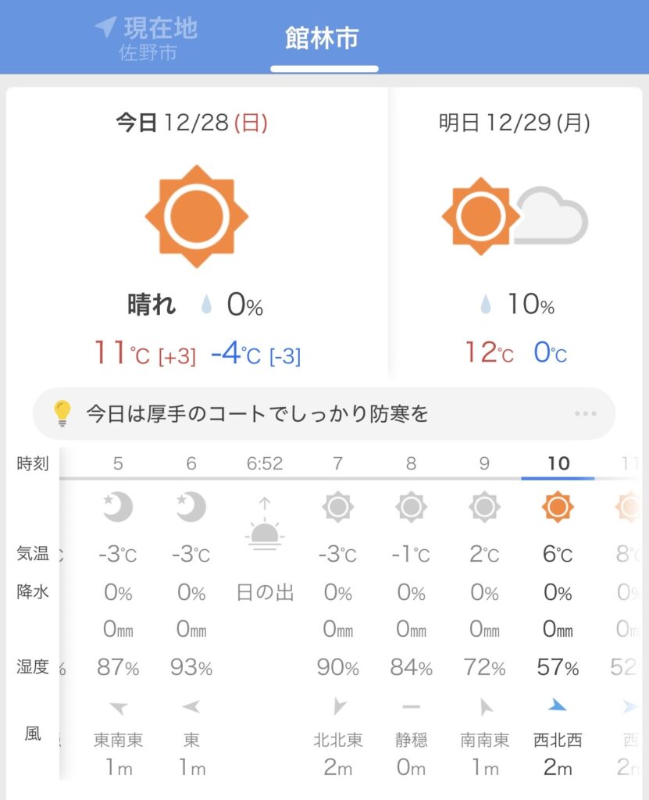Click the sunrise icon at 6:52

[x=264, y=526]
